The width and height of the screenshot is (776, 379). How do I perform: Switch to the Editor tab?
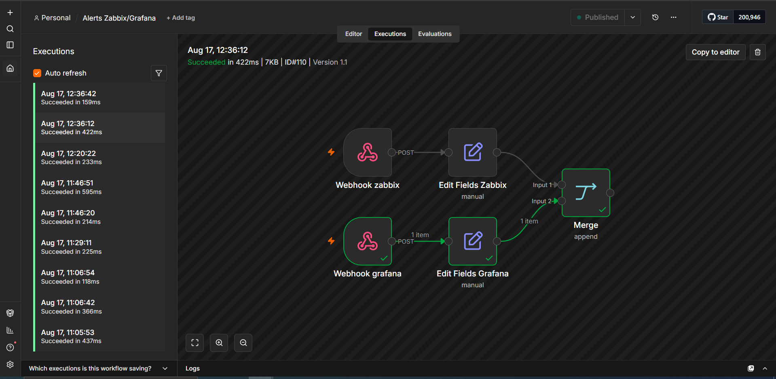(x=353, y=34)
